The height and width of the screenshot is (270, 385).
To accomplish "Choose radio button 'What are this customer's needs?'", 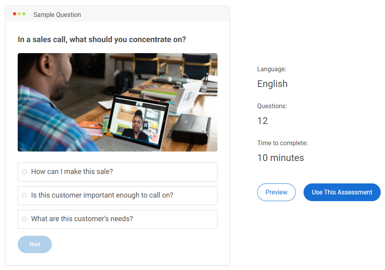I will (24, 219).
